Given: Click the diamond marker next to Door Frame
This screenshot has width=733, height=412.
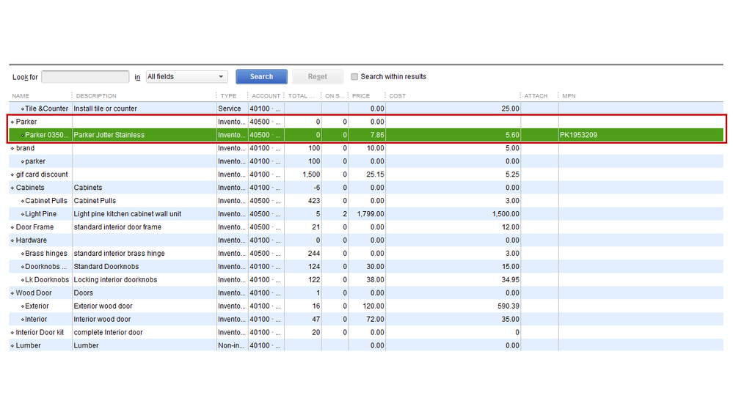Looking at the screenshot, I should tap(12, 227).
